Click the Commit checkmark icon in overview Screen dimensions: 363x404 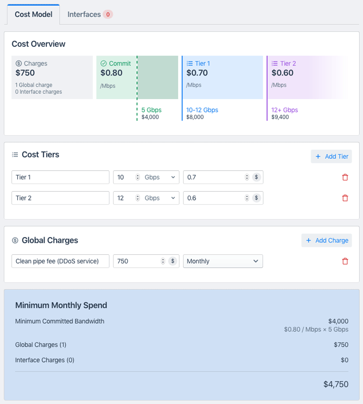pyautogui.click(x=103, y=64)
